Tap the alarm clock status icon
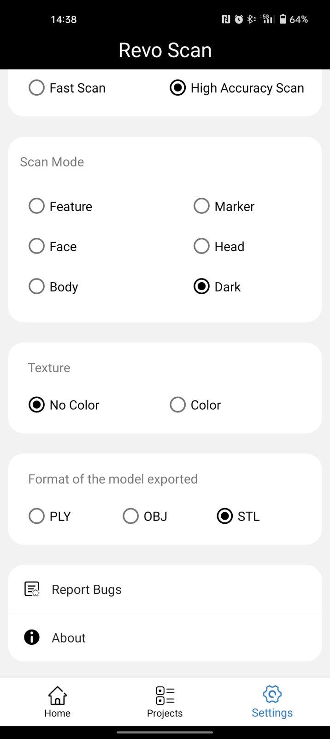330x739 pixels. pos(239,19)
